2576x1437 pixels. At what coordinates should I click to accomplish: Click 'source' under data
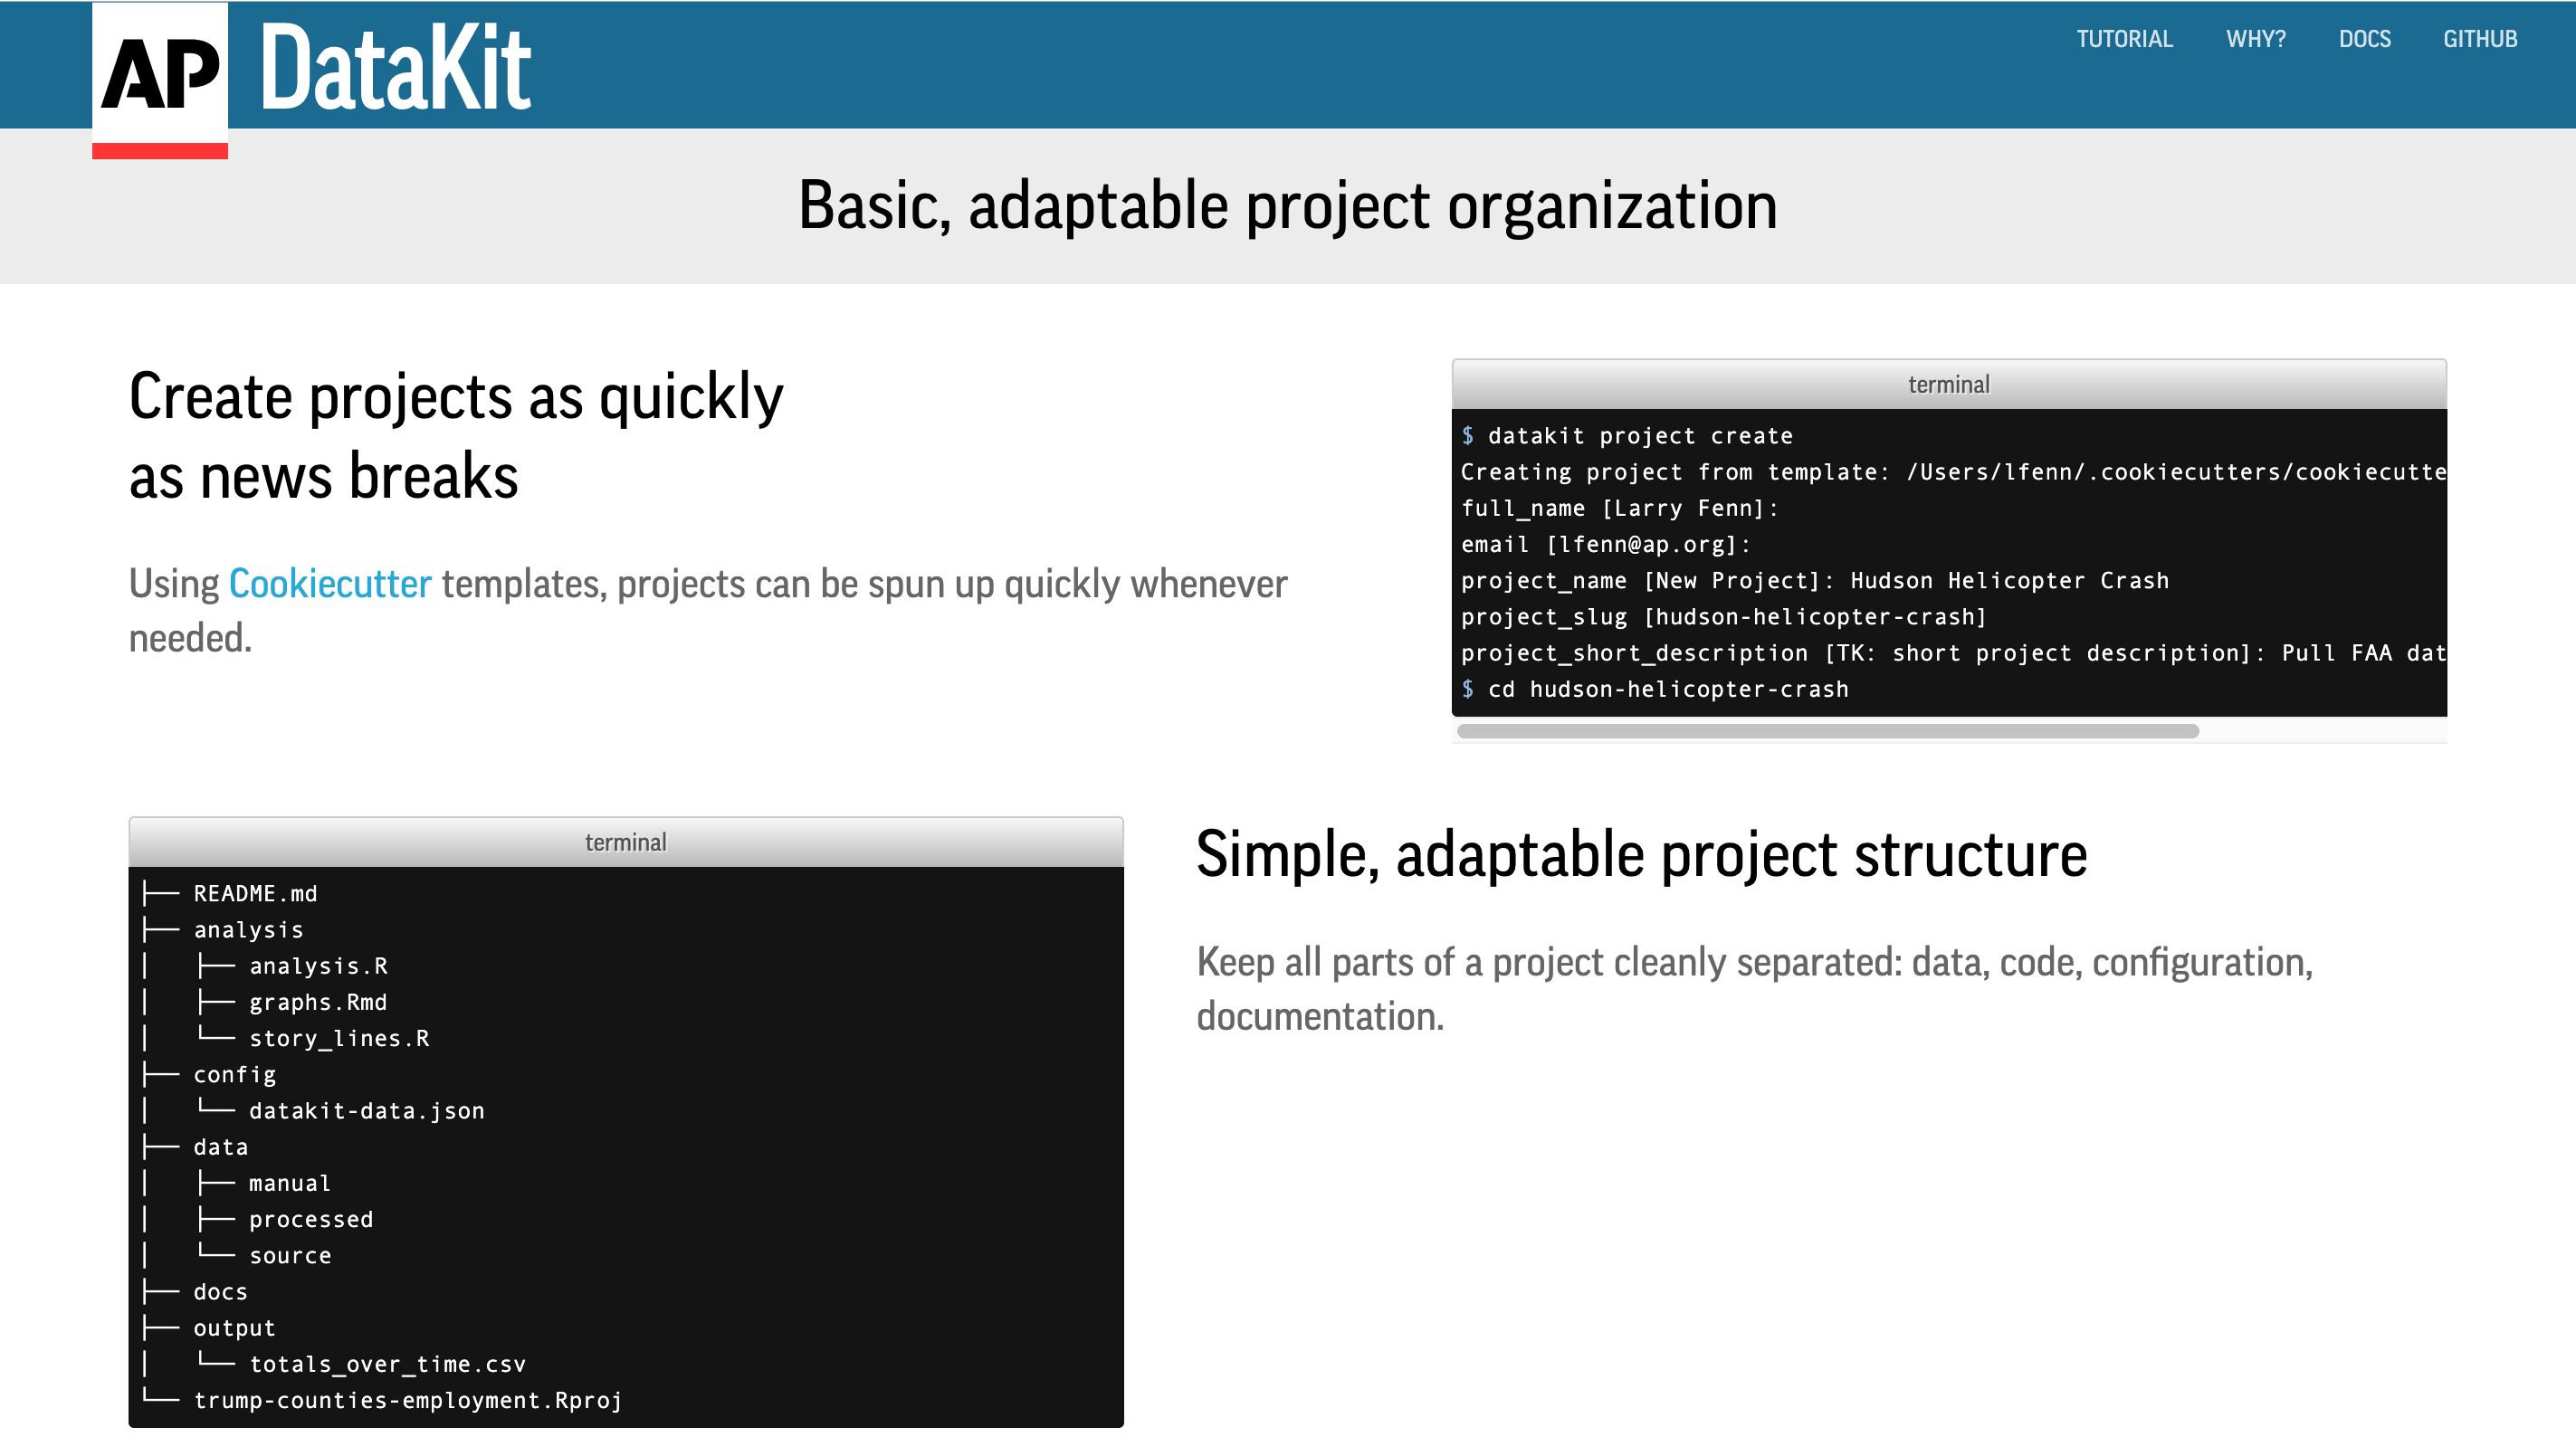pyautogui.click(x=289, y=1255)
